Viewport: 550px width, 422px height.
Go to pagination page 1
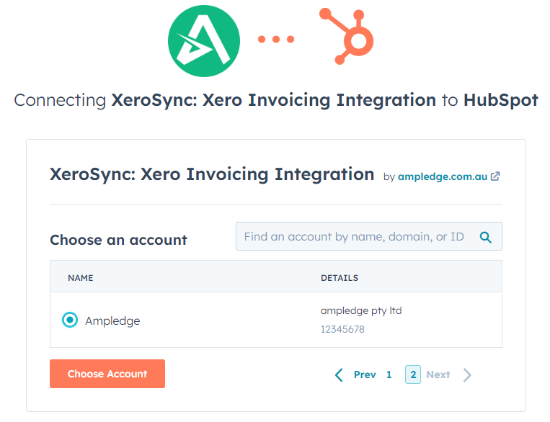click(x=389, y=374)
